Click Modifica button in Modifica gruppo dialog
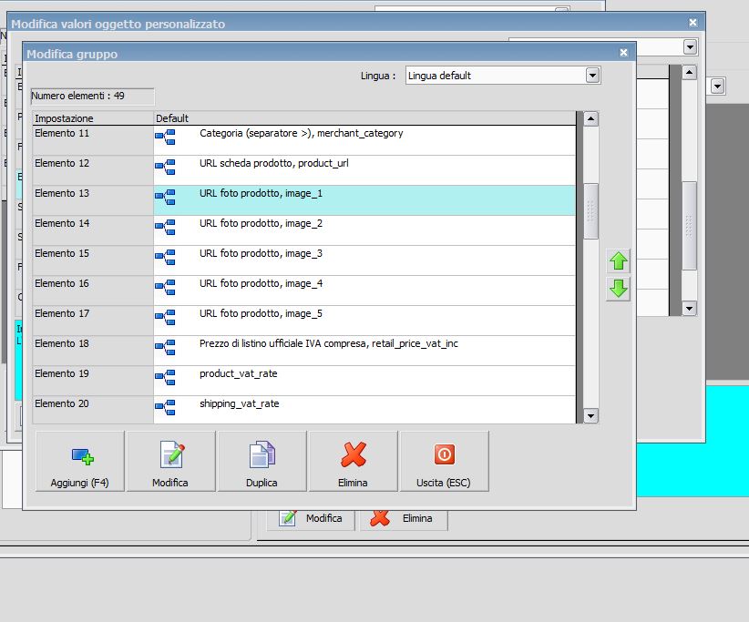Viewport: 749px width, 622px height. 170,461
